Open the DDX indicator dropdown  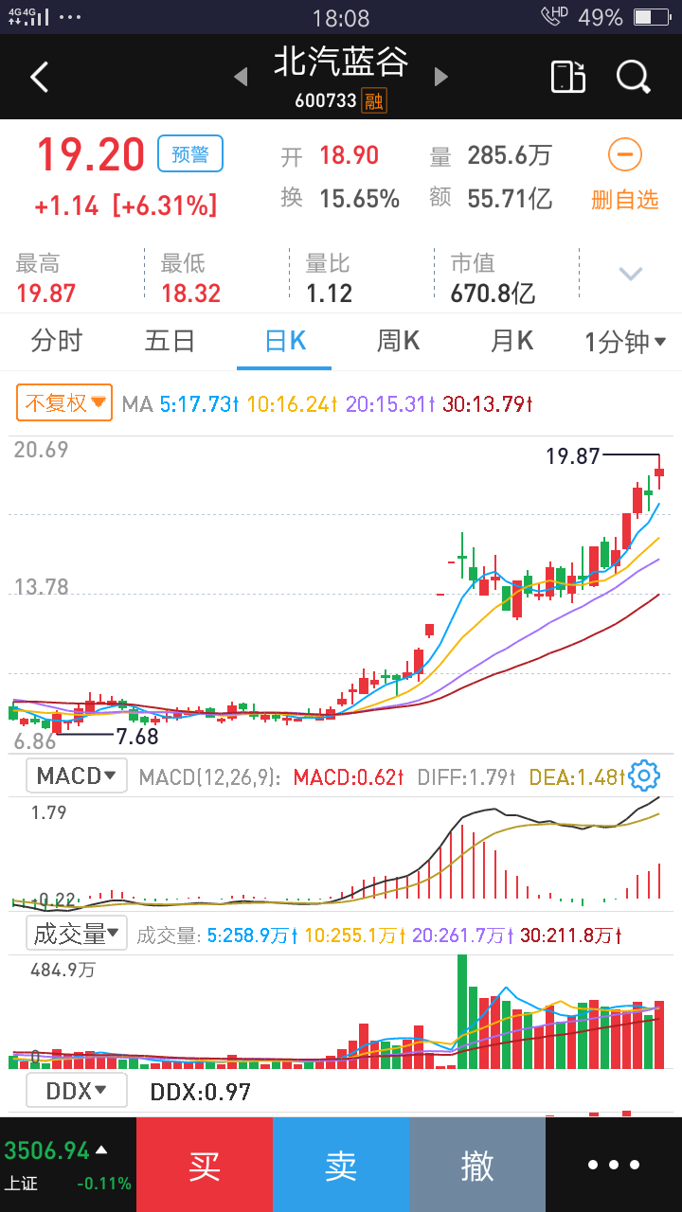pos(76,1091)
